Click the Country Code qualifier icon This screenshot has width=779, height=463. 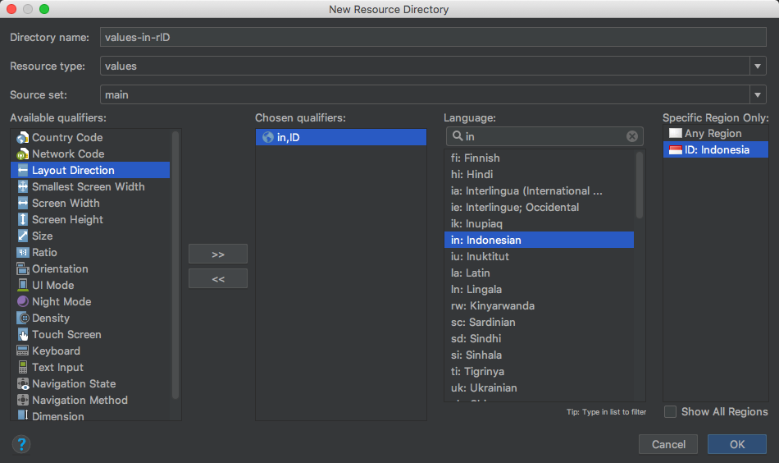tap(22, 138)
